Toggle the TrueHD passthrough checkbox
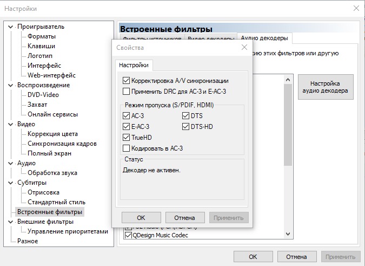Viewport: 365px width, 266px height. [127, 137]
